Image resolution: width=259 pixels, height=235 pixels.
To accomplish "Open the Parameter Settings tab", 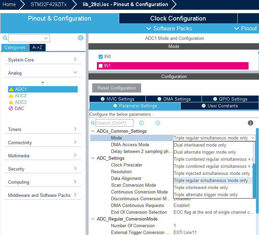I will 135,106.
